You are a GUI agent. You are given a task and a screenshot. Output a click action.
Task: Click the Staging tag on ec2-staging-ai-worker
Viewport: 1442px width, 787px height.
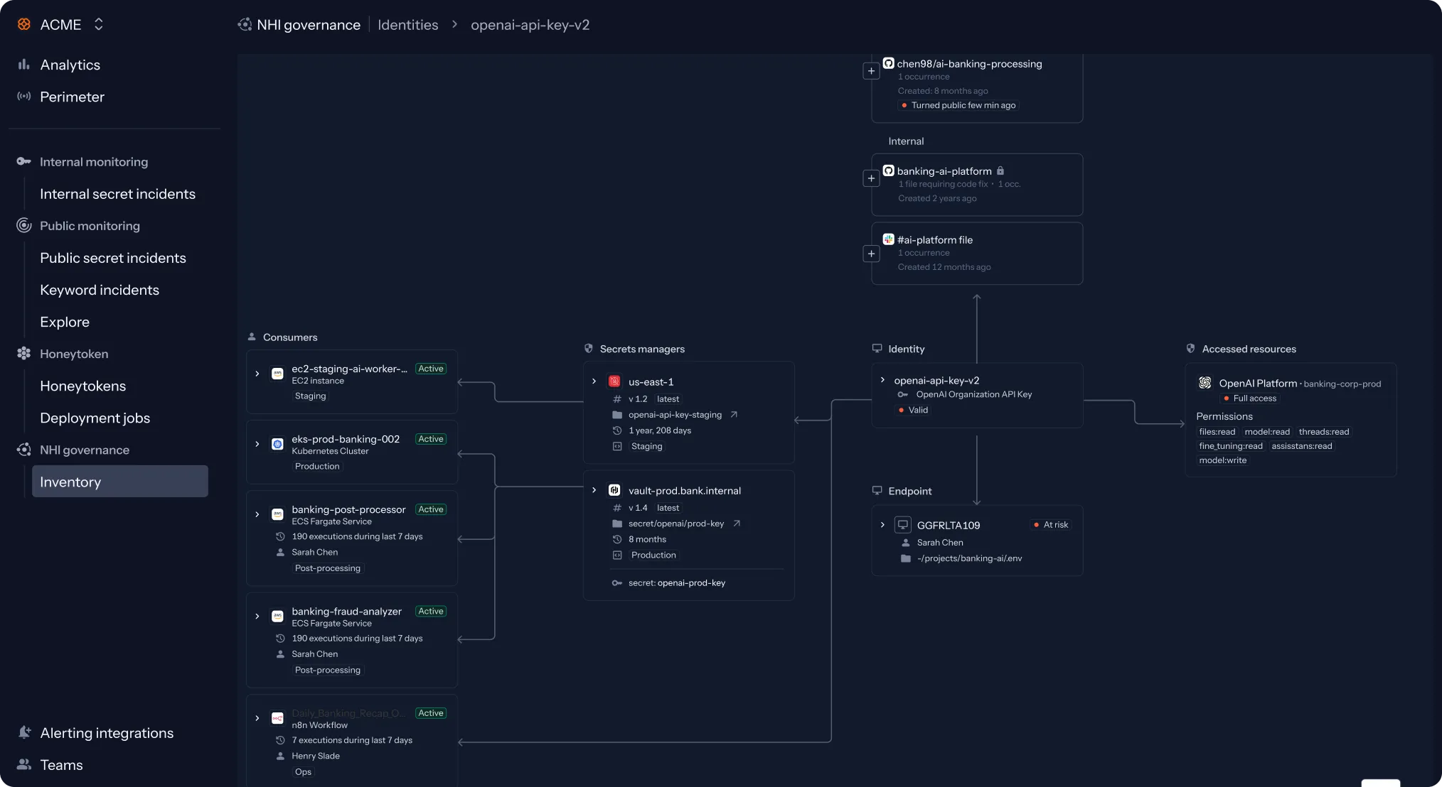click(310, 396)
